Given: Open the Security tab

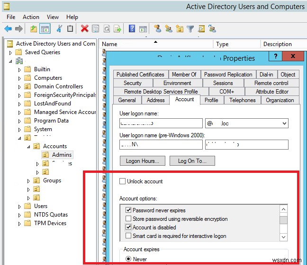Looking at the screenshot, I should pos(133,83).
